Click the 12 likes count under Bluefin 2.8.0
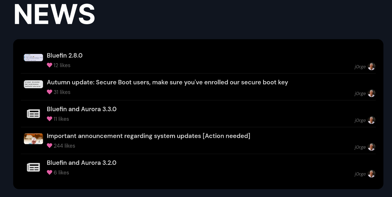 pyautogui.click(x=62, y=65)
